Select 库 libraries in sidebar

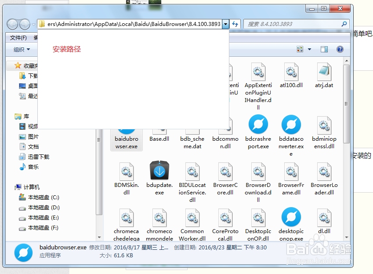pos(22,117)
